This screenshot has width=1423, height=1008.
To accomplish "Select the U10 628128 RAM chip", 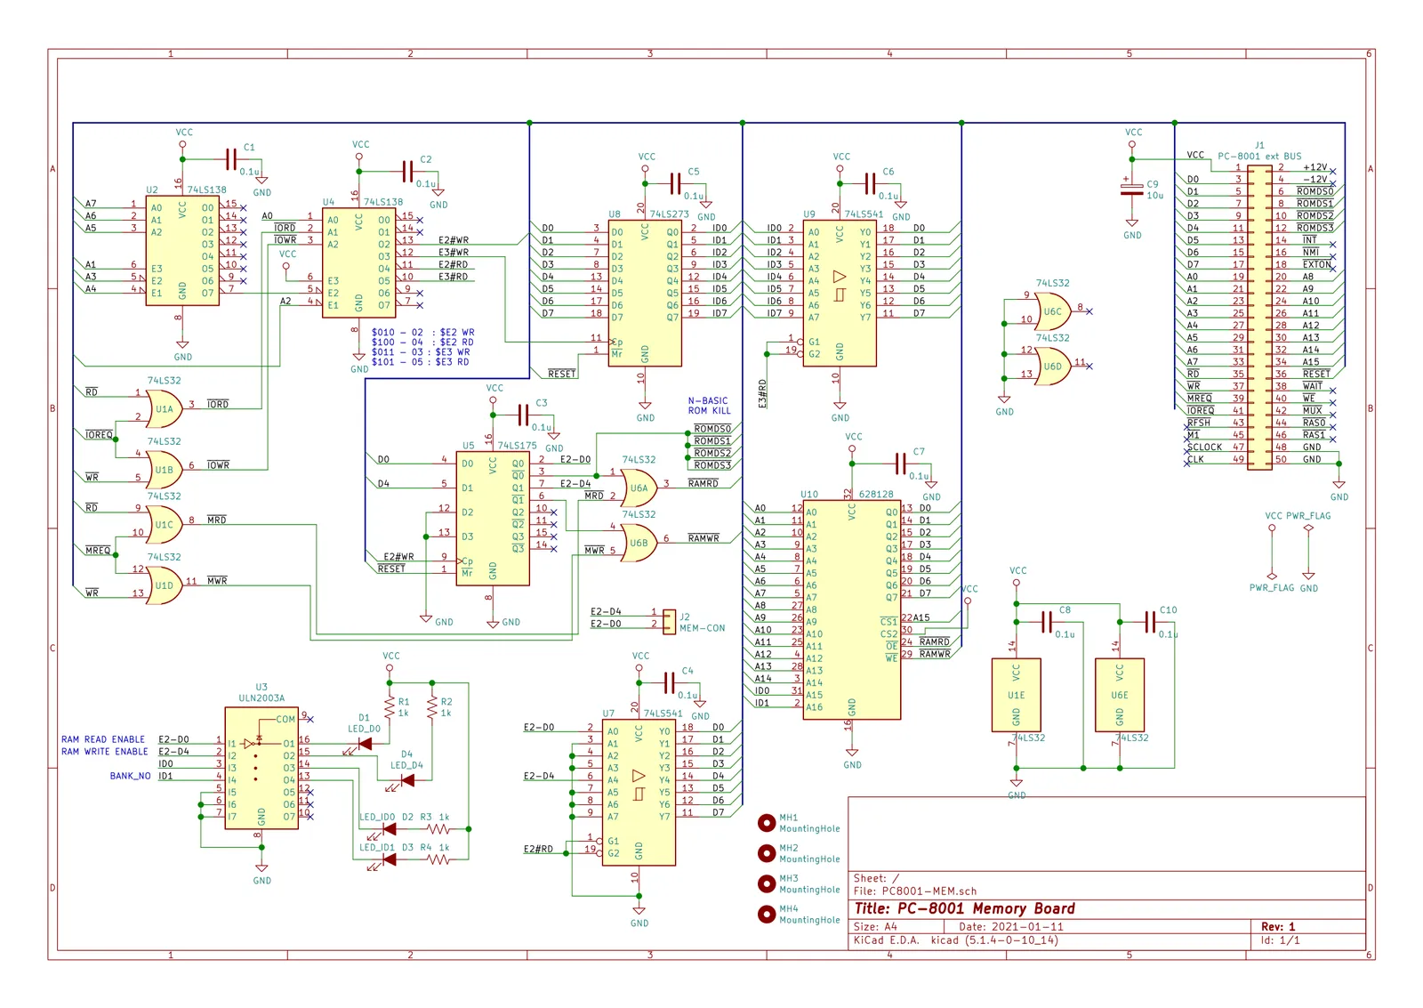I will (x=851, y=609).
